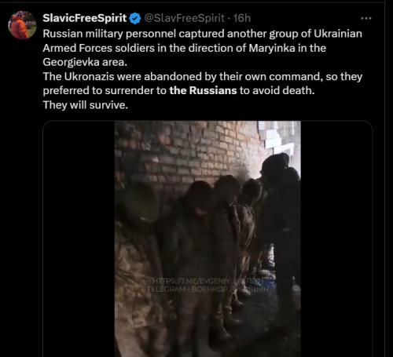Click the SlavicFreeSpirit display name
The image size is (393, 357).
click(x=85, y=18)
